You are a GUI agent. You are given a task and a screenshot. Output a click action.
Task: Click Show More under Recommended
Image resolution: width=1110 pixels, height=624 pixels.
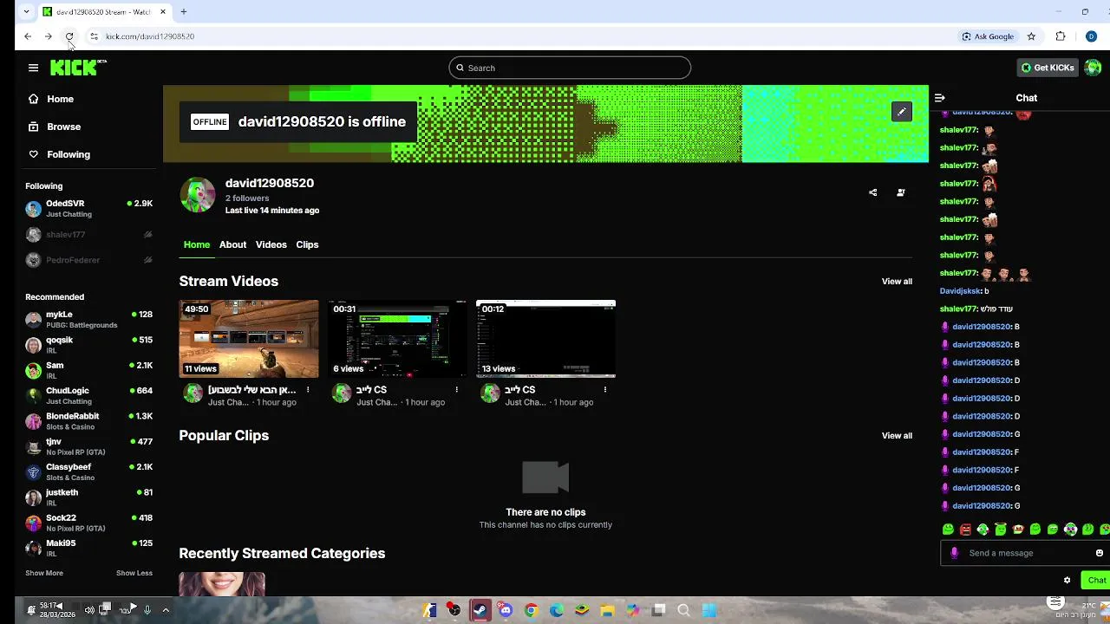44,573
